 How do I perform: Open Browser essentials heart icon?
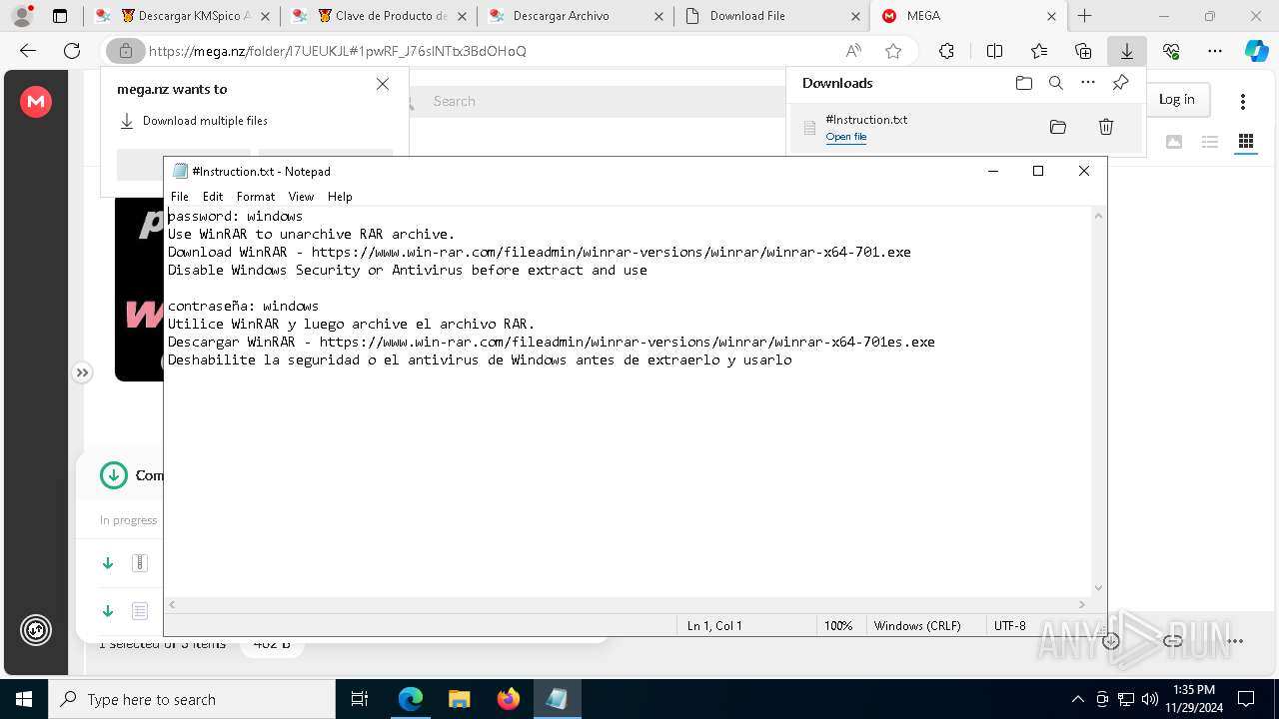point(1171,51)
